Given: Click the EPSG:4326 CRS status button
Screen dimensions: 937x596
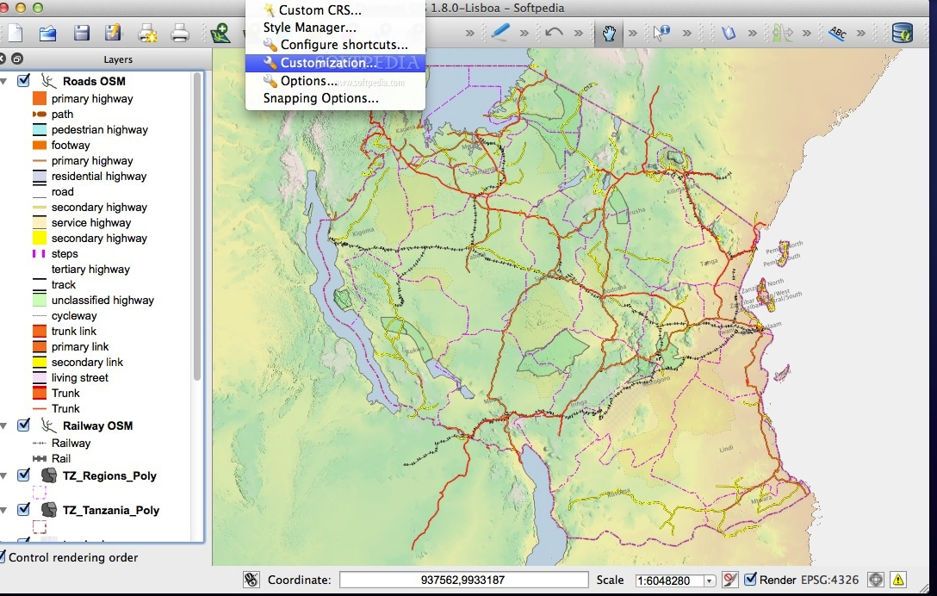Looking at the screenshot, I should coord(829,580).
